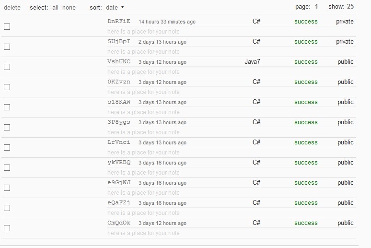
Task: Click '14 hours 33 minutes ago' timestamp
Action: tap(167, 22)
